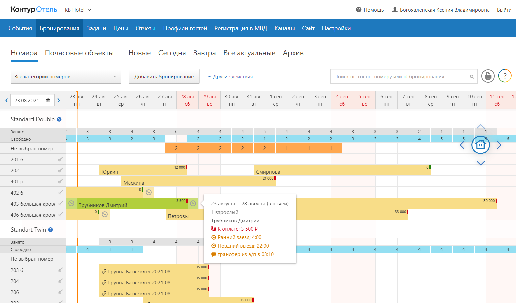The height and width of the screenshot is (303, 516).
Task: Expand the Все категории номеров dropdown
Action: tap(66, 77)
